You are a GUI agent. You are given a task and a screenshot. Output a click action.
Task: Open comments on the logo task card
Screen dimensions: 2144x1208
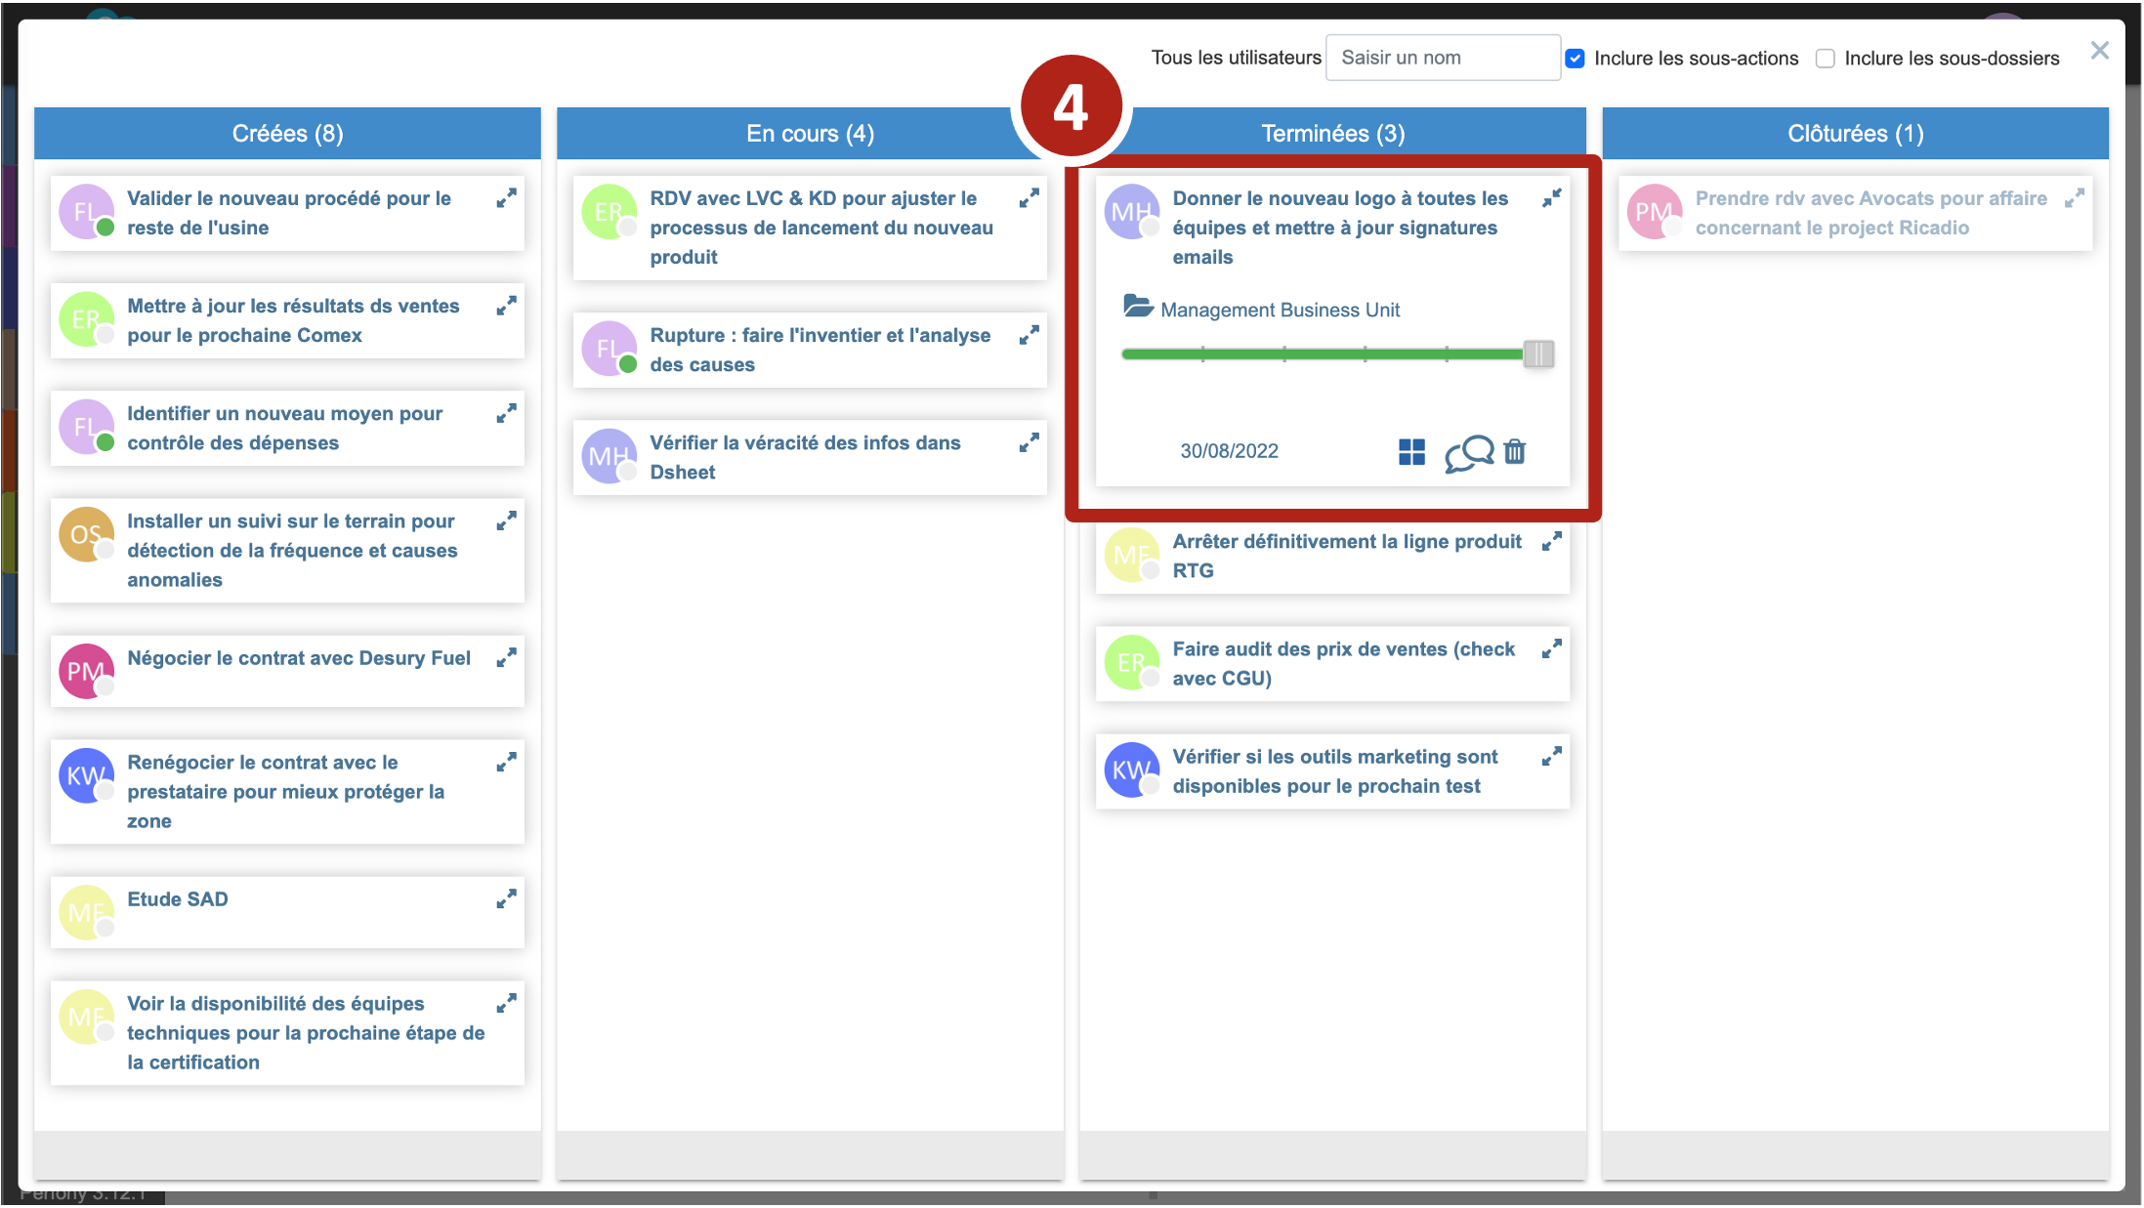coord(1469,453)
